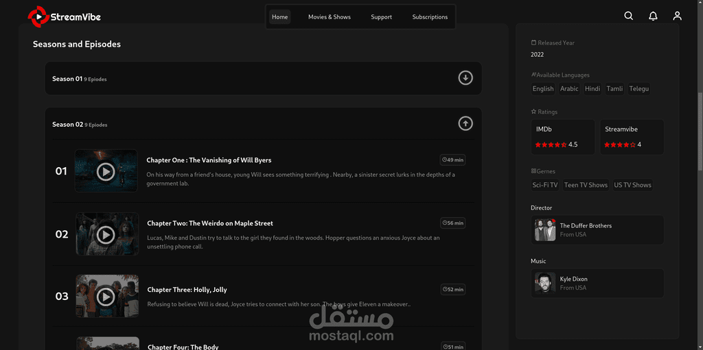This screenshot has width=703, height=350.
Task: Open Movies & Shows tab
Action: tap(330, 17)
